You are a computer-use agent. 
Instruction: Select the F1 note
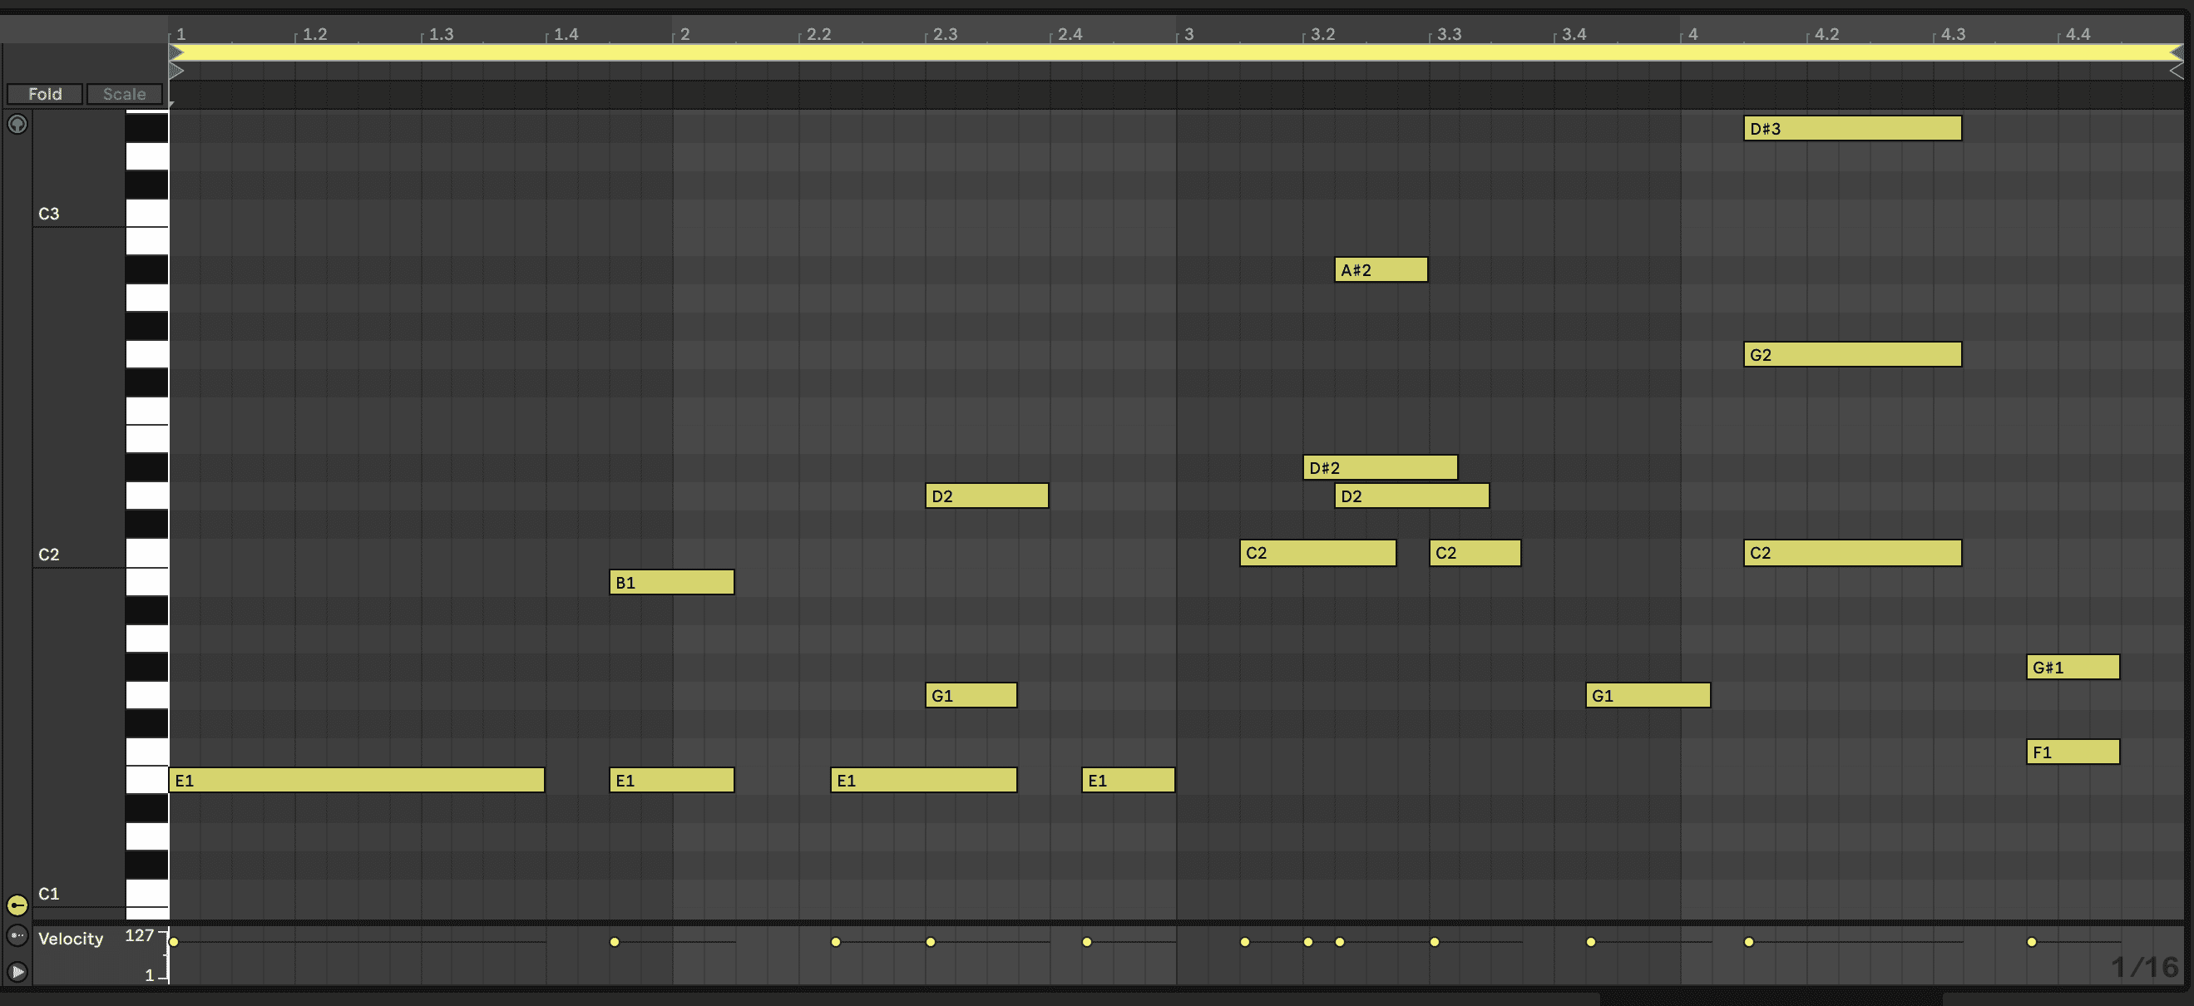point(2073,752)
